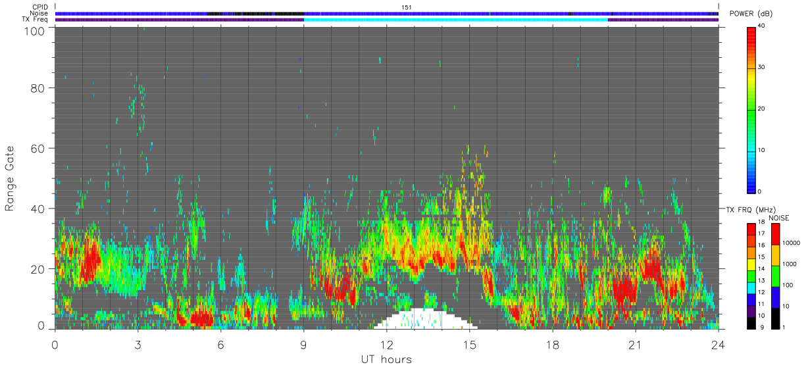Click the Range Gate axis title
The width and height of the screenshot is (808, 373).
click(10, 178)
